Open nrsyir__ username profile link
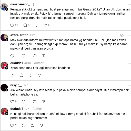The height and width of the screenshot is (131, 131). pyautogui.click(x=16, y=85)
